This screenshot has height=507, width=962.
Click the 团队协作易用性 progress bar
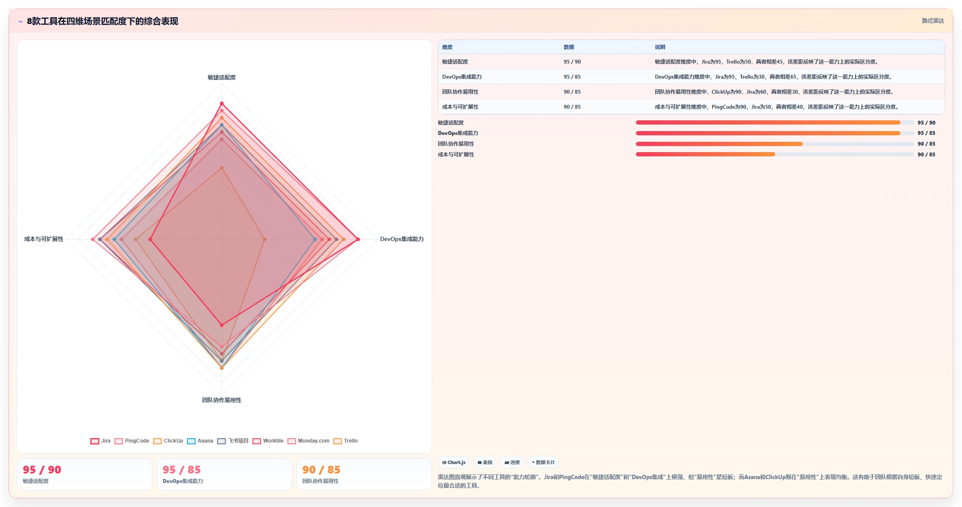pos(775,144)
